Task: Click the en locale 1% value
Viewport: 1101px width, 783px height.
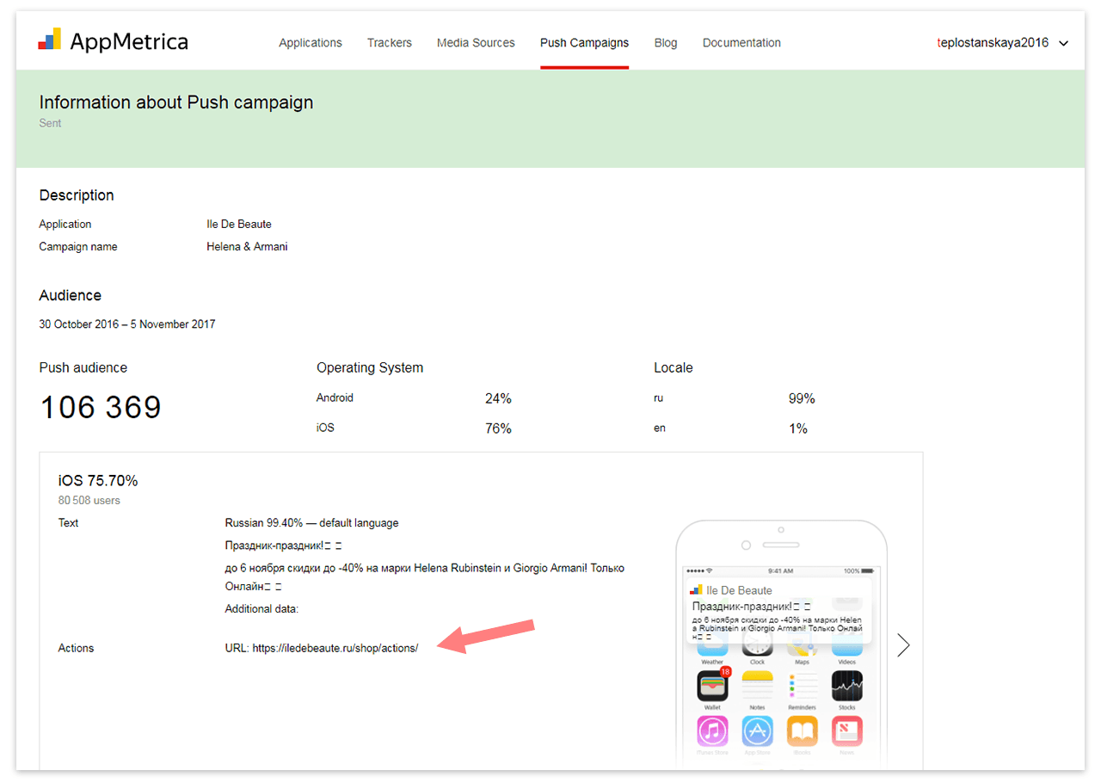Action: tap(798, 428)
